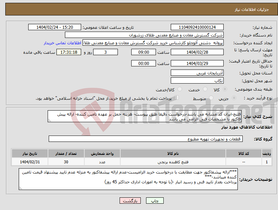This screenshot has width=278, height=210.
Task: Click the description area resize handle
Action: (49, 120)
